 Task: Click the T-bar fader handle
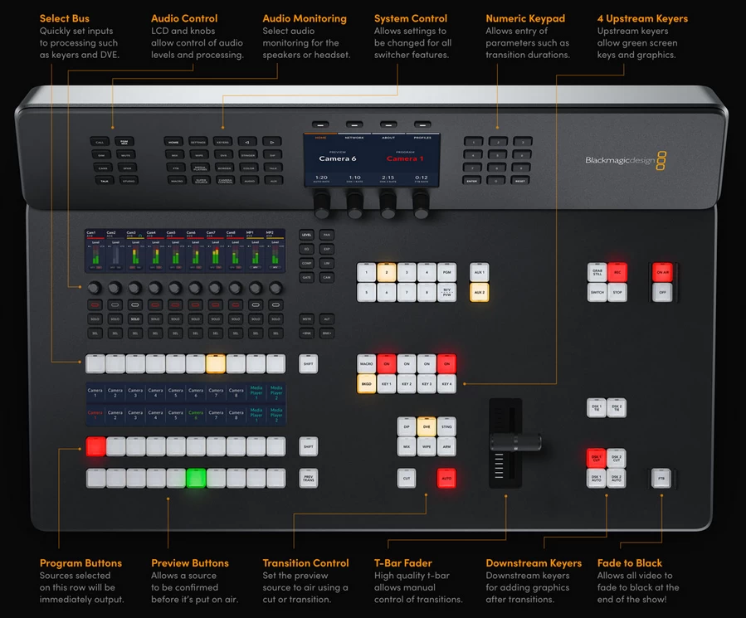point(514,443)
